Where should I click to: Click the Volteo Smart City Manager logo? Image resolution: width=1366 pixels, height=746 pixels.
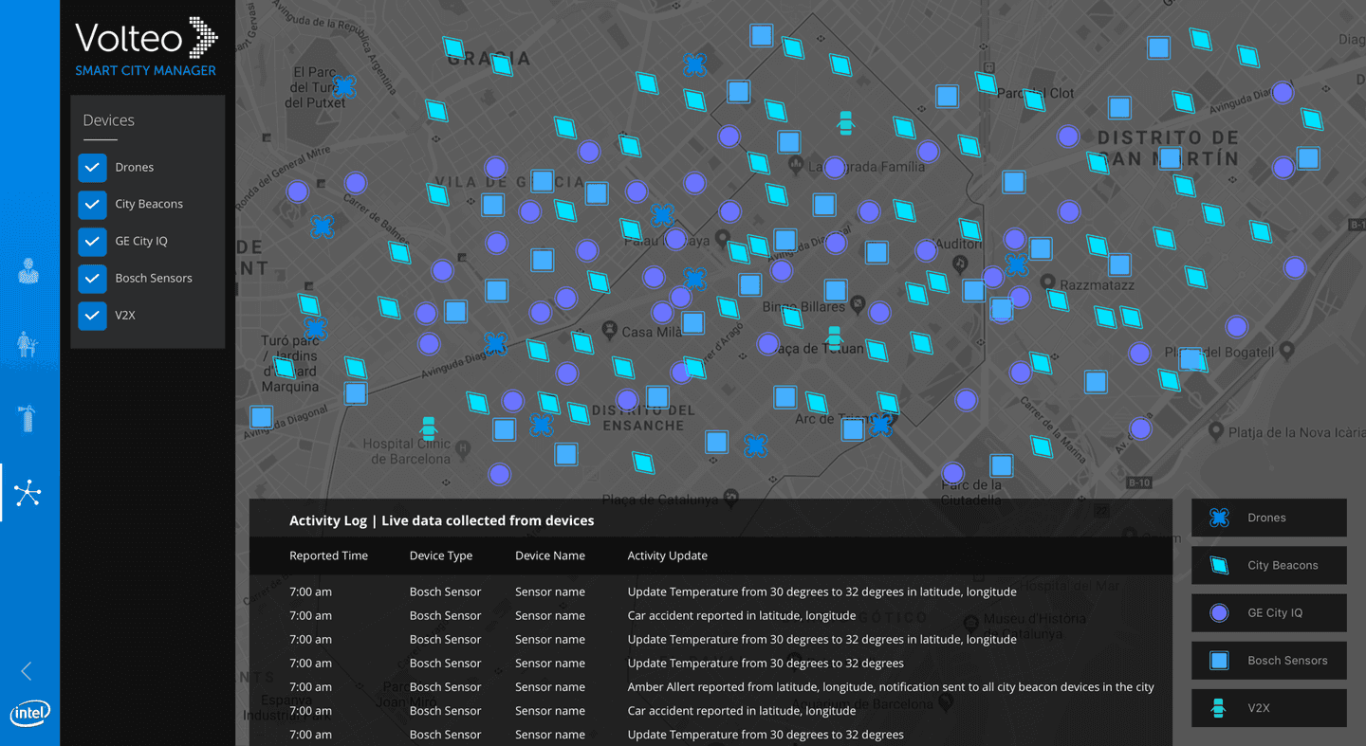[147, 46]
